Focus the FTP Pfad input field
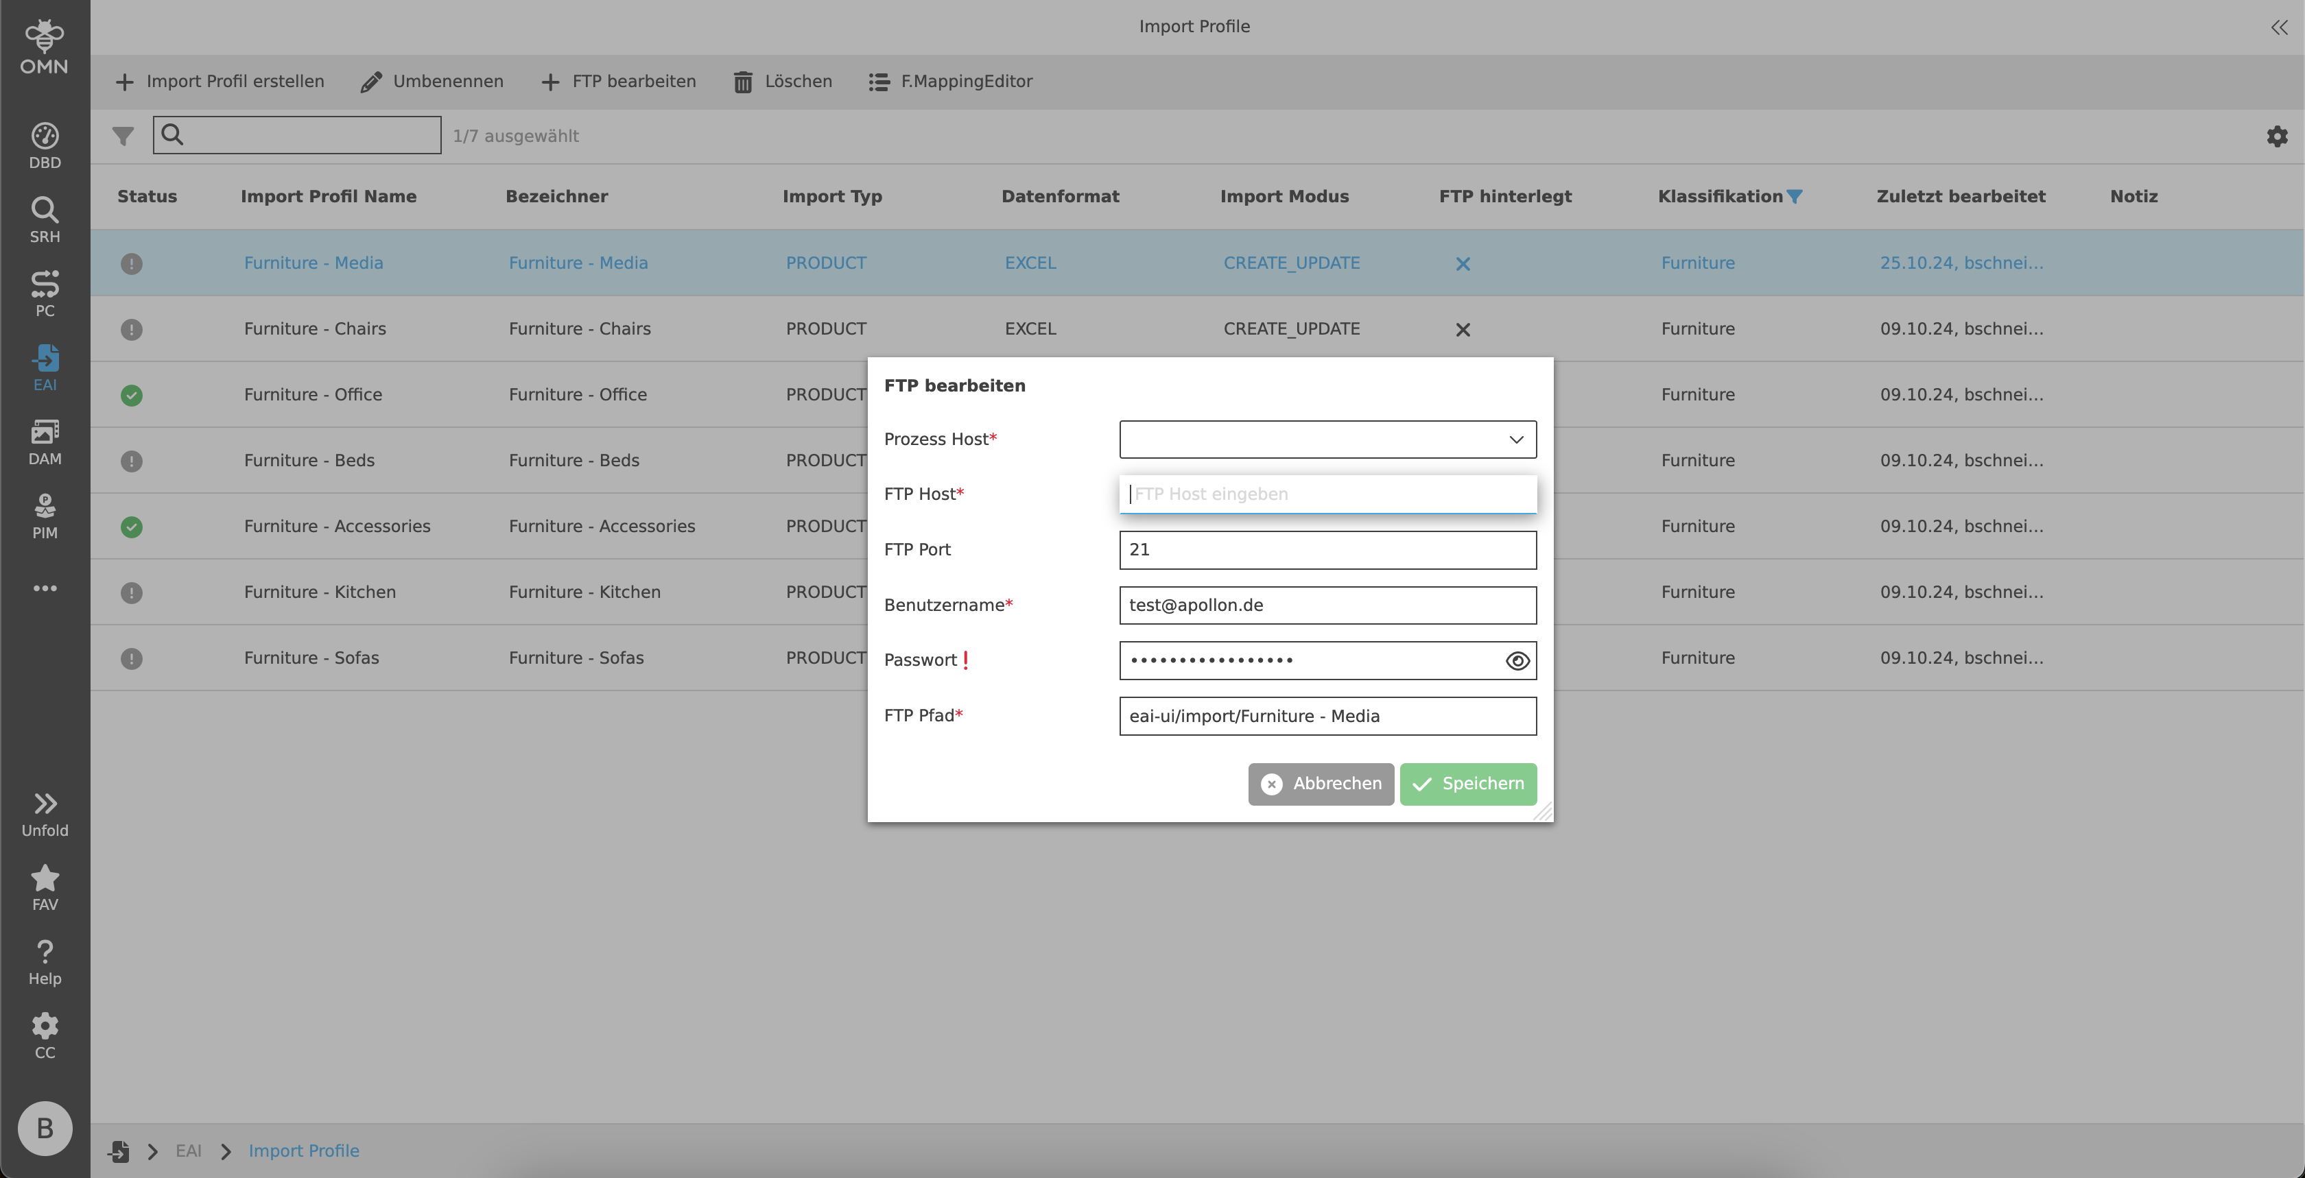2305x1178 pixels. click(1328, 717)
